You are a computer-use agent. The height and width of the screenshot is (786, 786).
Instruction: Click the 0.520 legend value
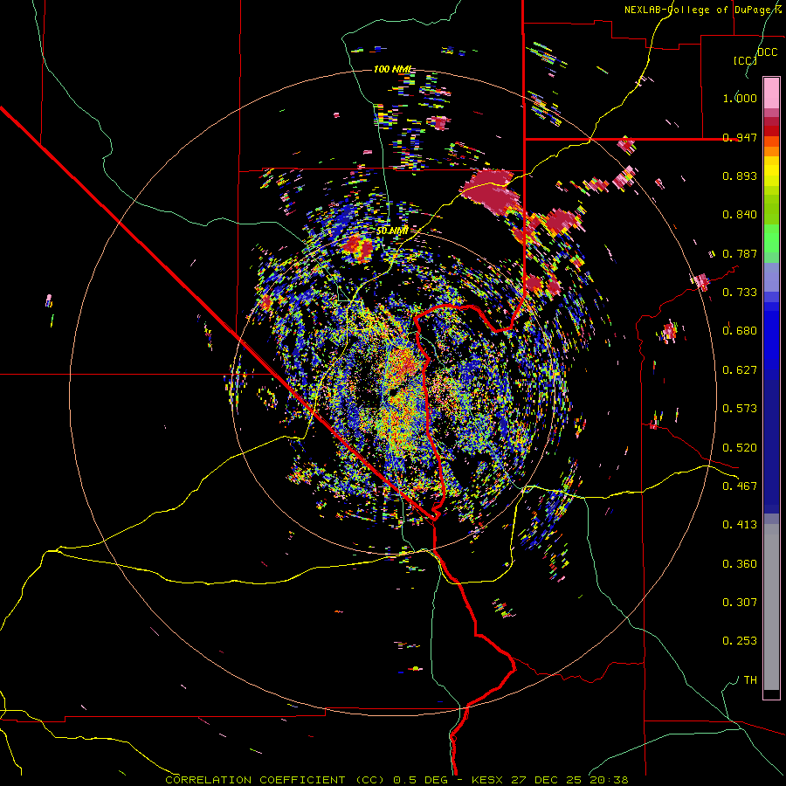[x=740, y=448]
